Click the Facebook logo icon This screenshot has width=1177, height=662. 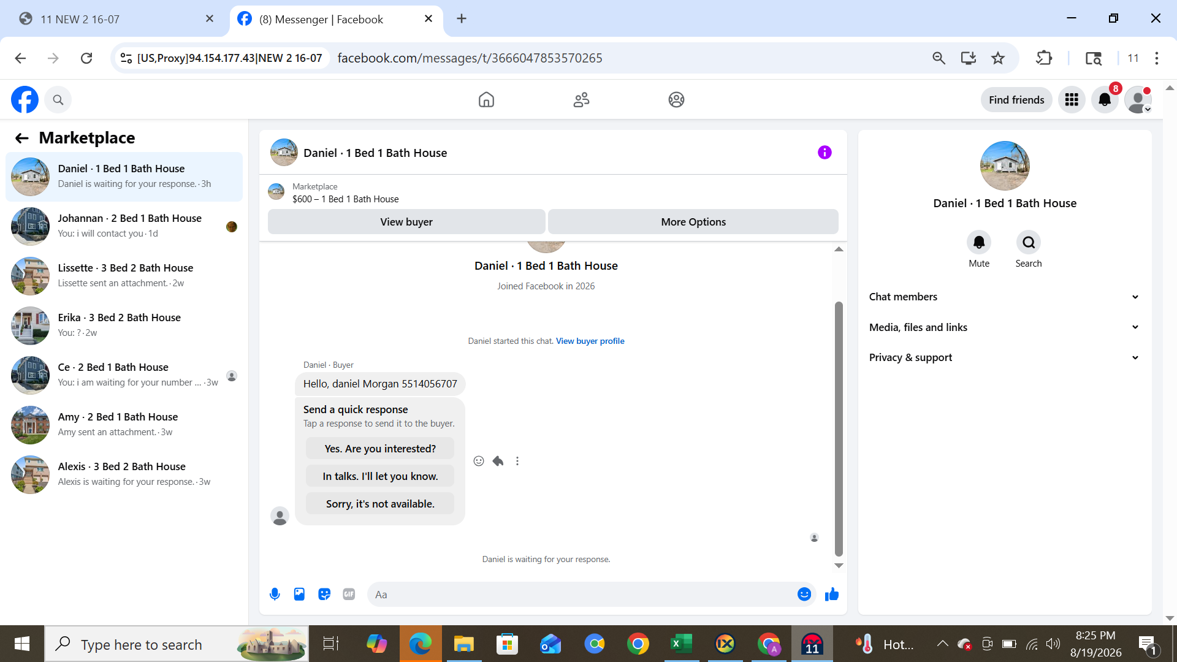pos(25,99)
